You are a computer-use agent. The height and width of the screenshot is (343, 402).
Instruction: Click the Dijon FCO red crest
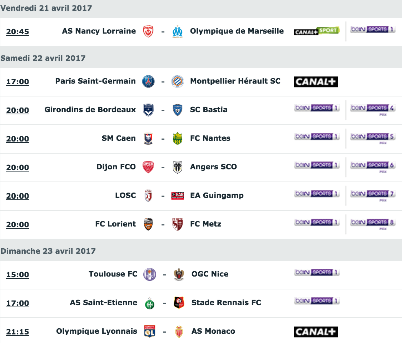[x=148, y=167]
